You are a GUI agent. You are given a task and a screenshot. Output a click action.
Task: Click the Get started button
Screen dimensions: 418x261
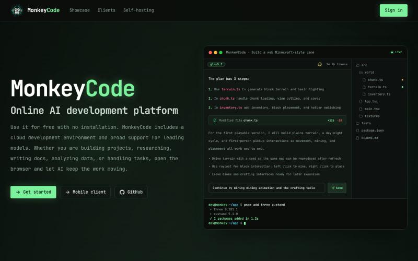coord(33,192)
